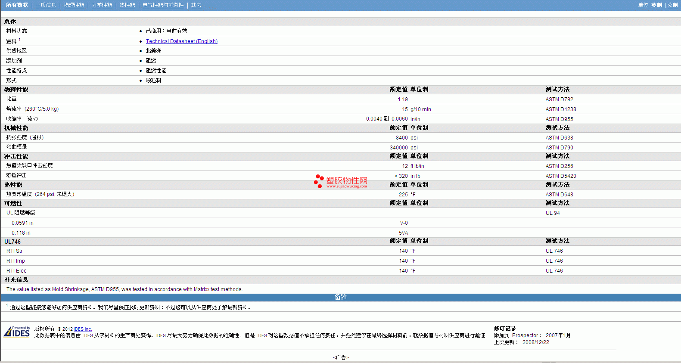Click the RTI Imp row label
The image size is (681, 363).
16,261
